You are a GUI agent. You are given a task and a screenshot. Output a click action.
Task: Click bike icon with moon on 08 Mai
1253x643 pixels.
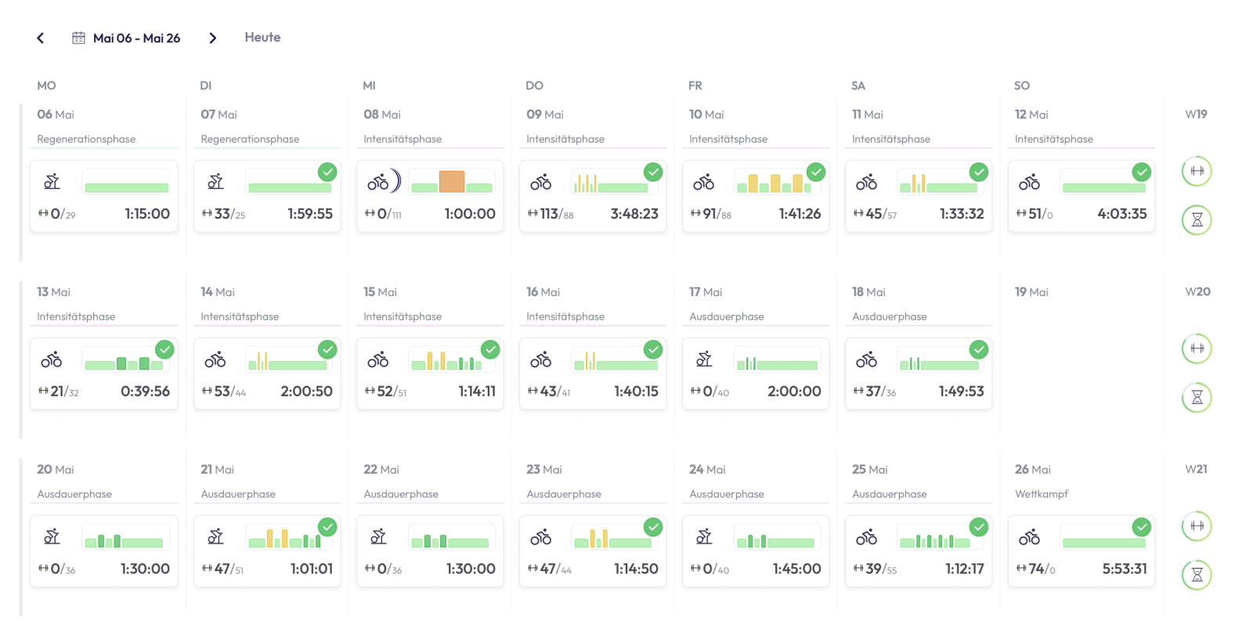384,182
